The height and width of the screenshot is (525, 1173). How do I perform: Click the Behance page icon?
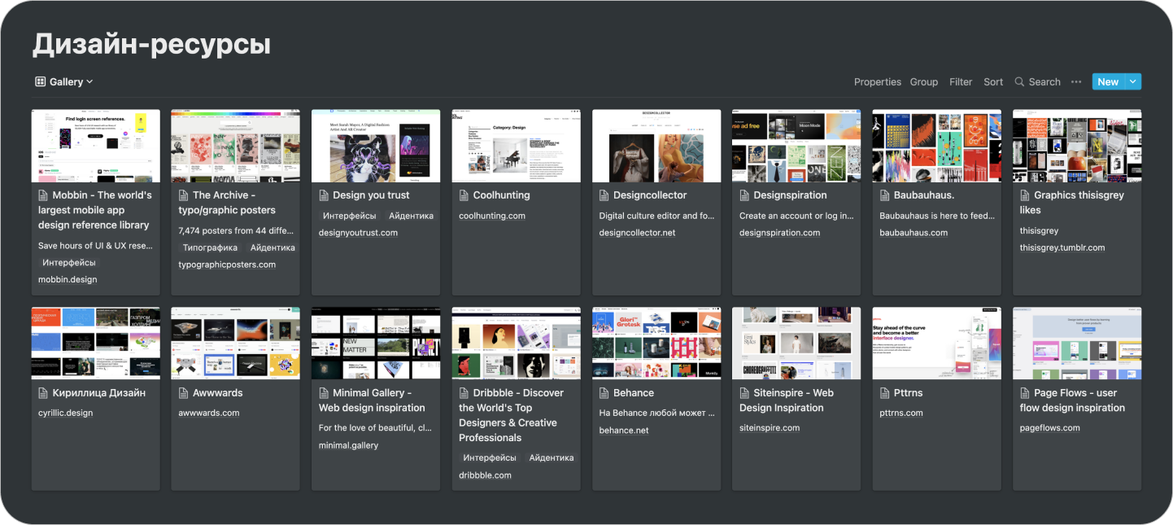[604, 393]
